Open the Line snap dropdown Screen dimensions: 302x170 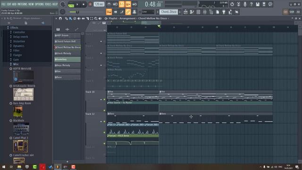coord(148,12)
